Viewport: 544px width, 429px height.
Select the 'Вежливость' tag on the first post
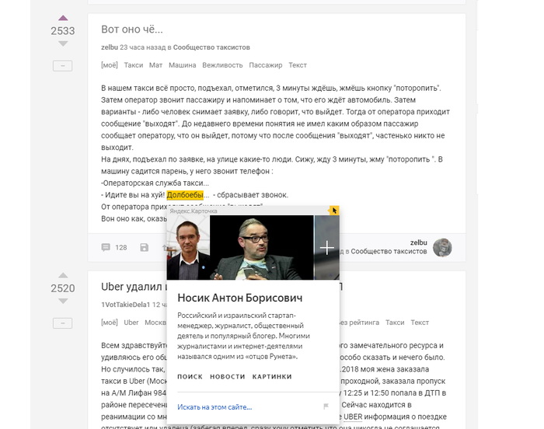(223, 65)
